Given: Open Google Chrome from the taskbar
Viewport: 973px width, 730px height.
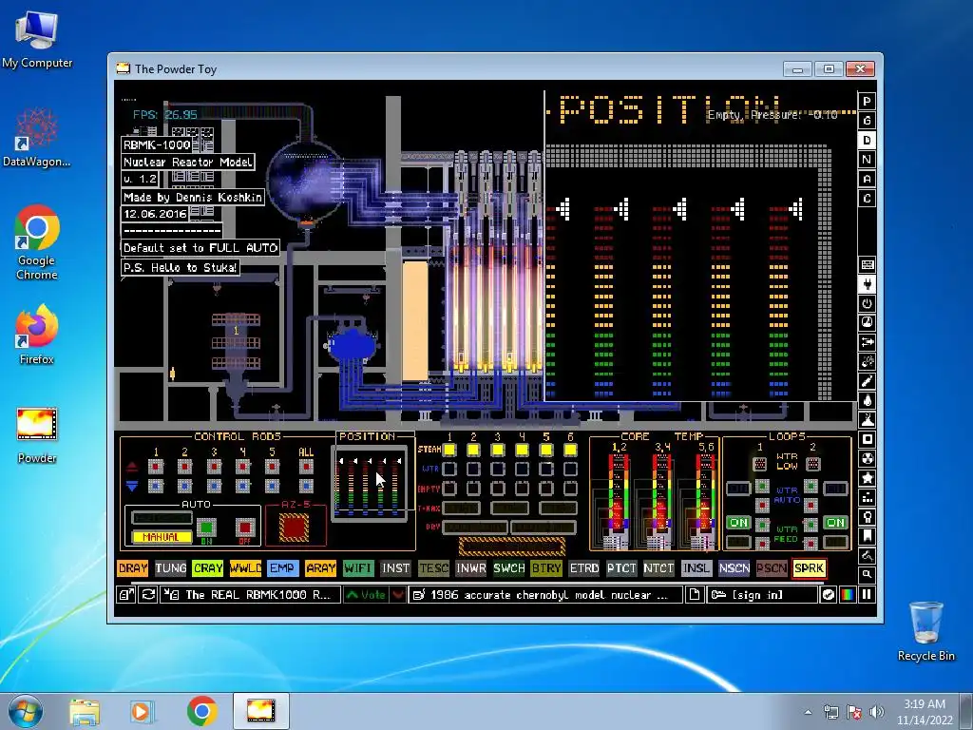Looking at the screenshot, I should coord(201,711).
